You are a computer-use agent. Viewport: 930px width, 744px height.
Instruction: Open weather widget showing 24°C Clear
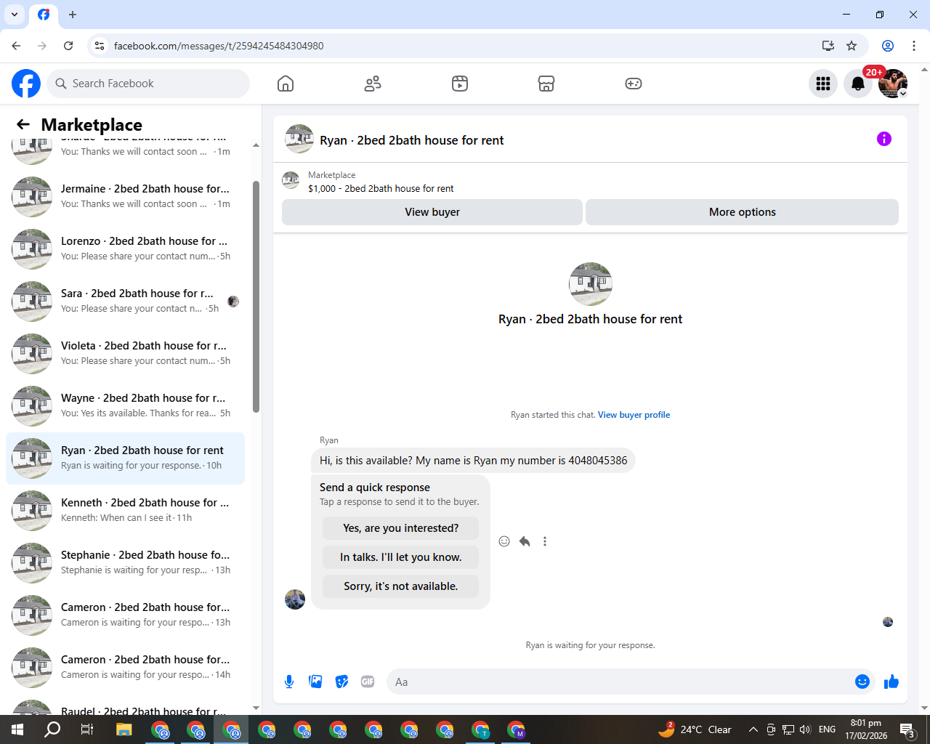(x=695, y=729)
